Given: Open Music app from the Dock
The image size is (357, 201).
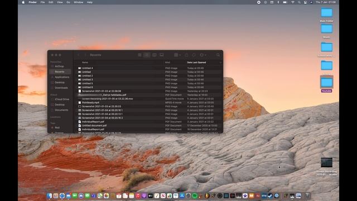Looking at the screenshot, I should [x=138, y=196].
